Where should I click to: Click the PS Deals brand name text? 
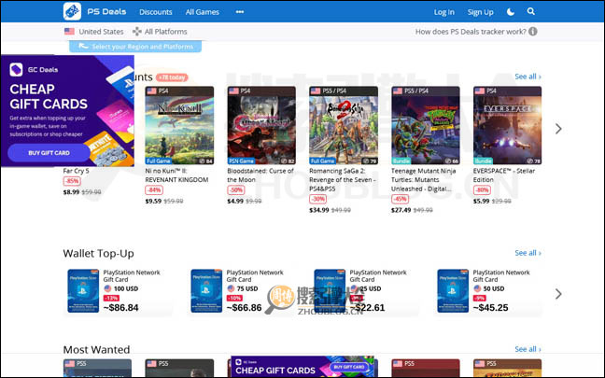pos(106,11)
